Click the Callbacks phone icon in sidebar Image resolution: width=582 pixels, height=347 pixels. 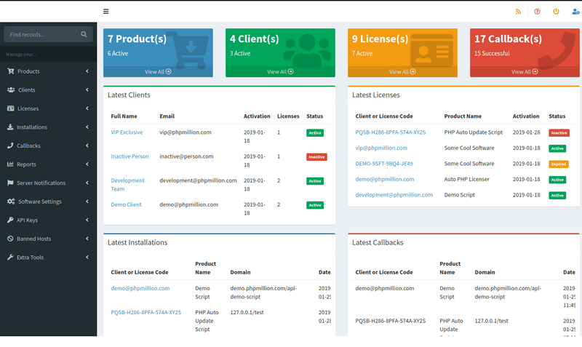pos(10,145)
